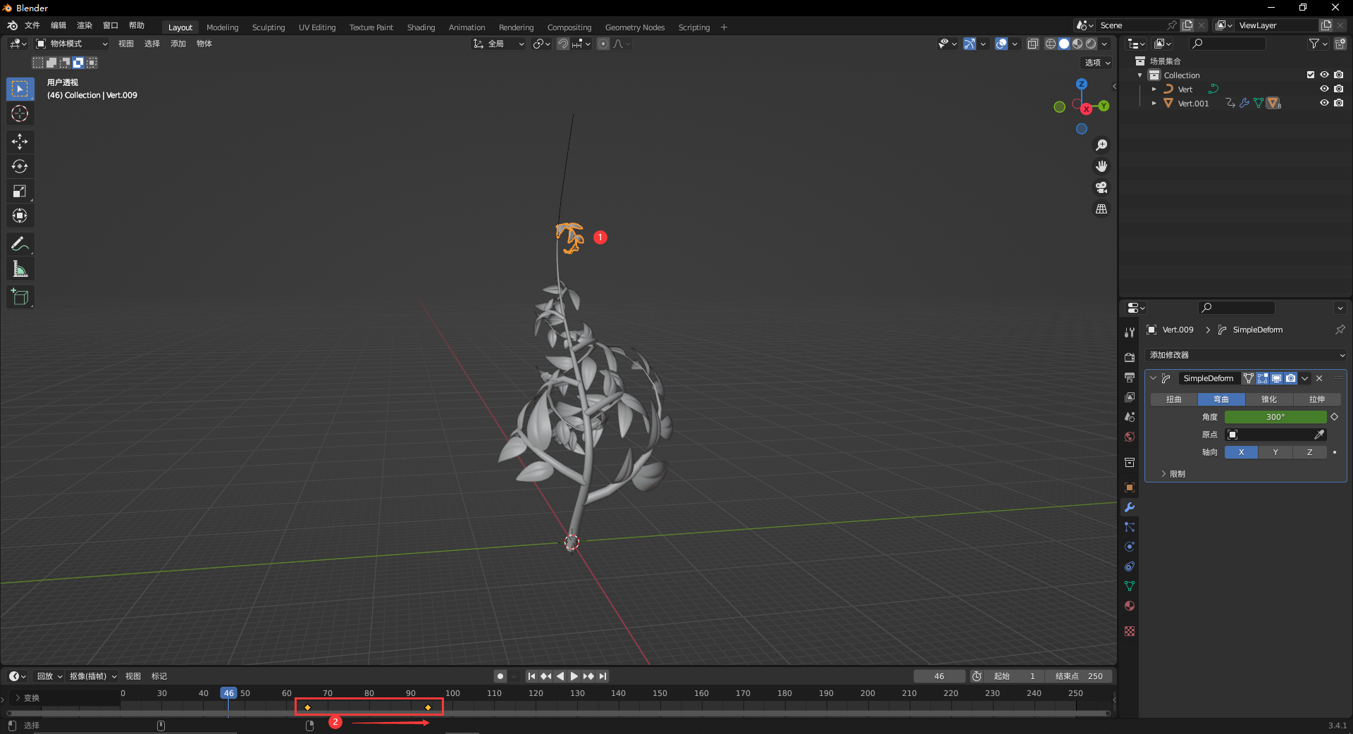This screenshot has width=1353, height=734.
Task: Switch perspective/orthographic grid icon
Action: click(1101, 209)
